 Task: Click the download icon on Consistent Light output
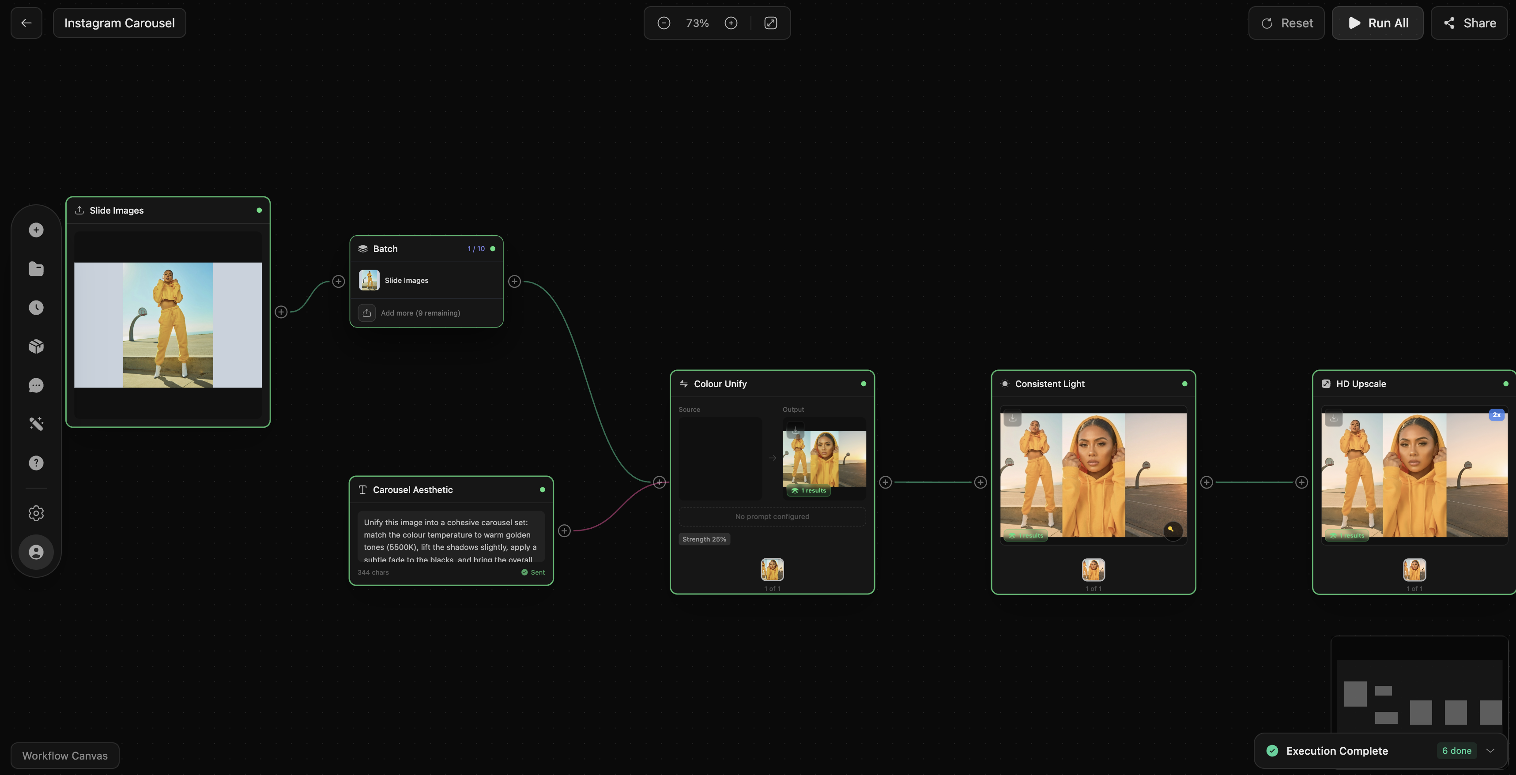point(1012,418)
